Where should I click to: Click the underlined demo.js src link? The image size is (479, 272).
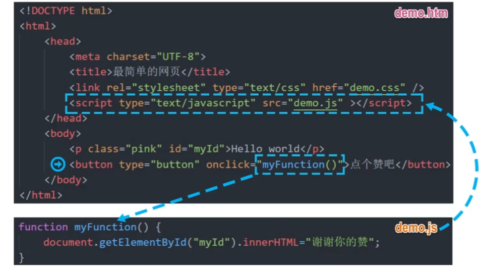click(x=315, y=103)
